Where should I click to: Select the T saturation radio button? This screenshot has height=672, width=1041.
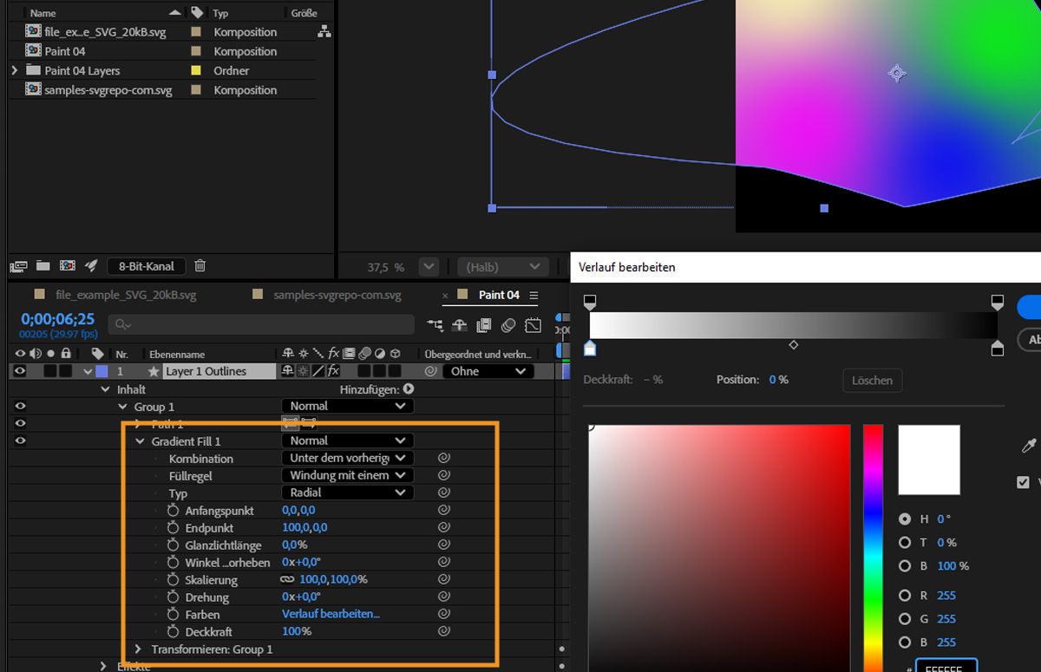905,543
